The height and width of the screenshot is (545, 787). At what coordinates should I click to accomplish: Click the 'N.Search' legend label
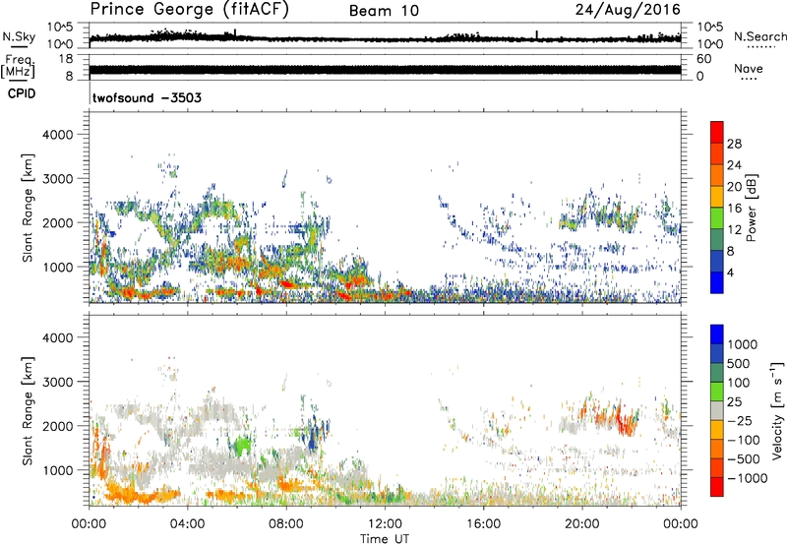click(x=759, y=36)
